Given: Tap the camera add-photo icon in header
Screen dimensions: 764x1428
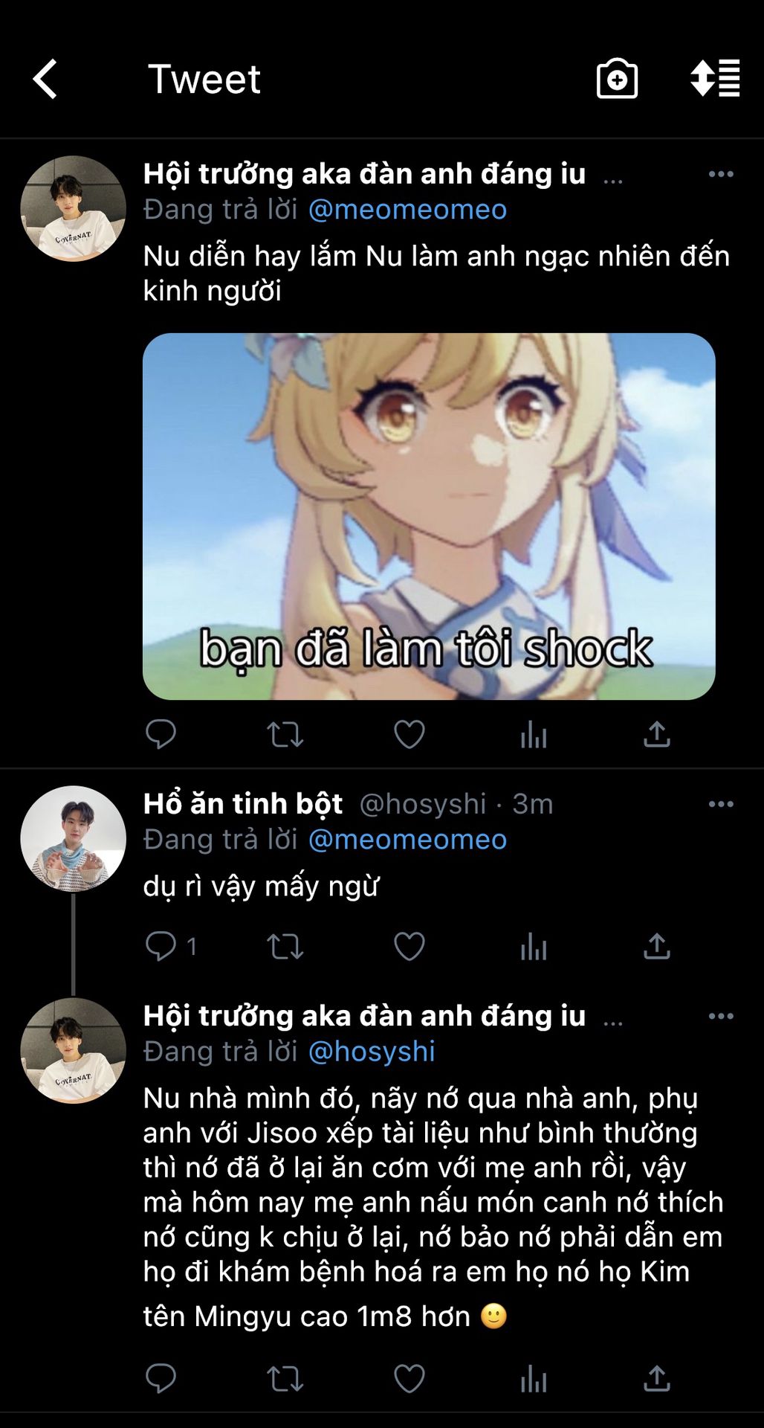Looking at the screenshot, I should pos(617,79).
